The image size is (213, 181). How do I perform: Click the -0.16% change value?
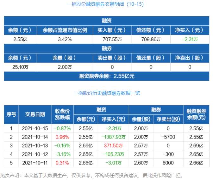[62, 146]
